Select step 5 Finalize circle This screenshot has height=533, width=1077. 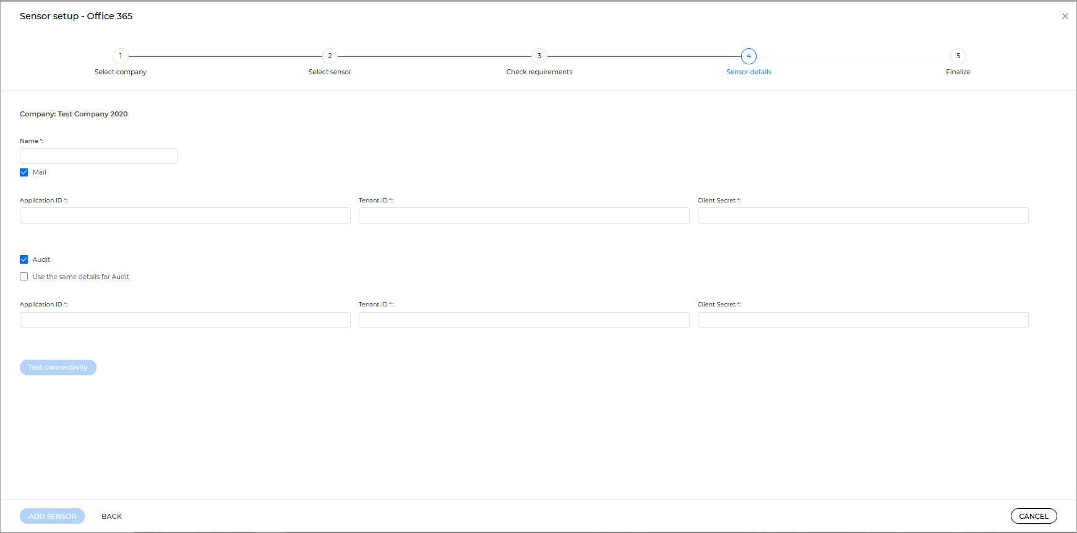coord(958,56)
